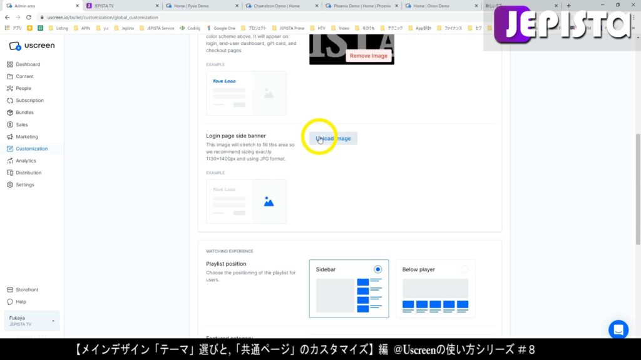Open the Content section icon
The height and width of the screenshot is (360, 641).
click(x=10, y=76)
